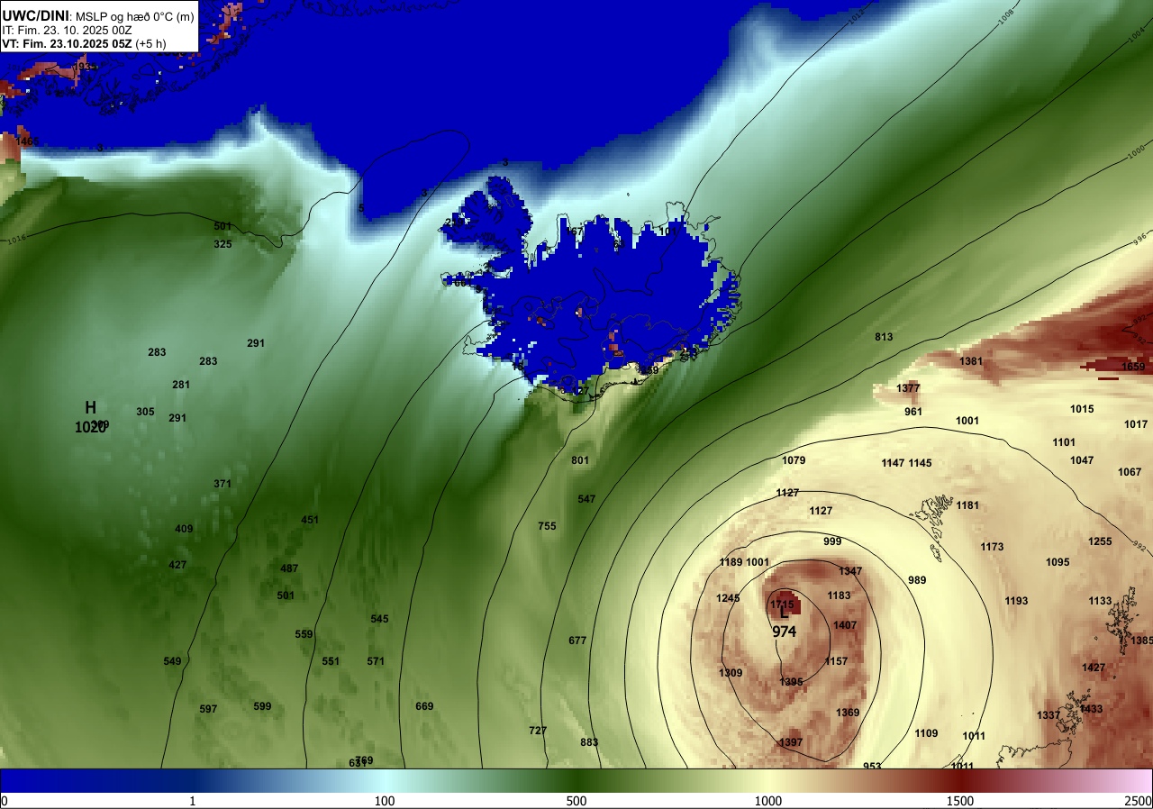Pick the height value 1145
The image size is (1153, 809).
pyautogui.click(x=921, y=463)
